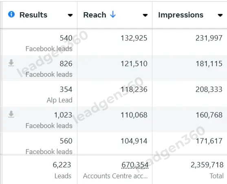
Task: Select the Impressions column header
Action: (181, 15)
